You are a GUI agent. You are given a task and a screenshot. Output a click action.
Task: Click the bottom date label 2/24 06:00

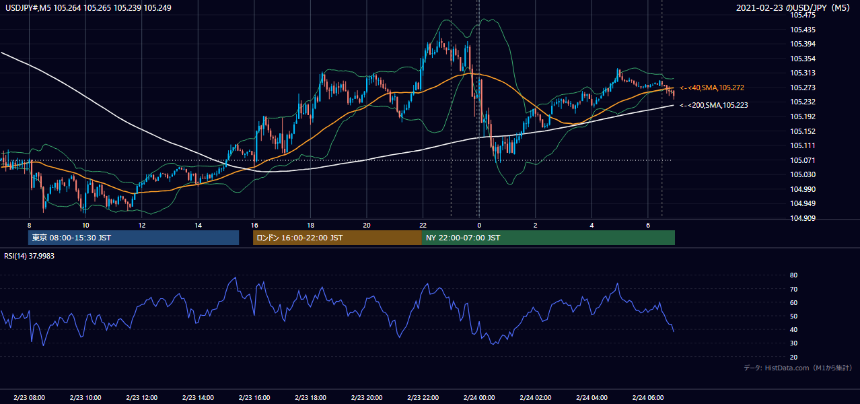click(x=648, y=398)
